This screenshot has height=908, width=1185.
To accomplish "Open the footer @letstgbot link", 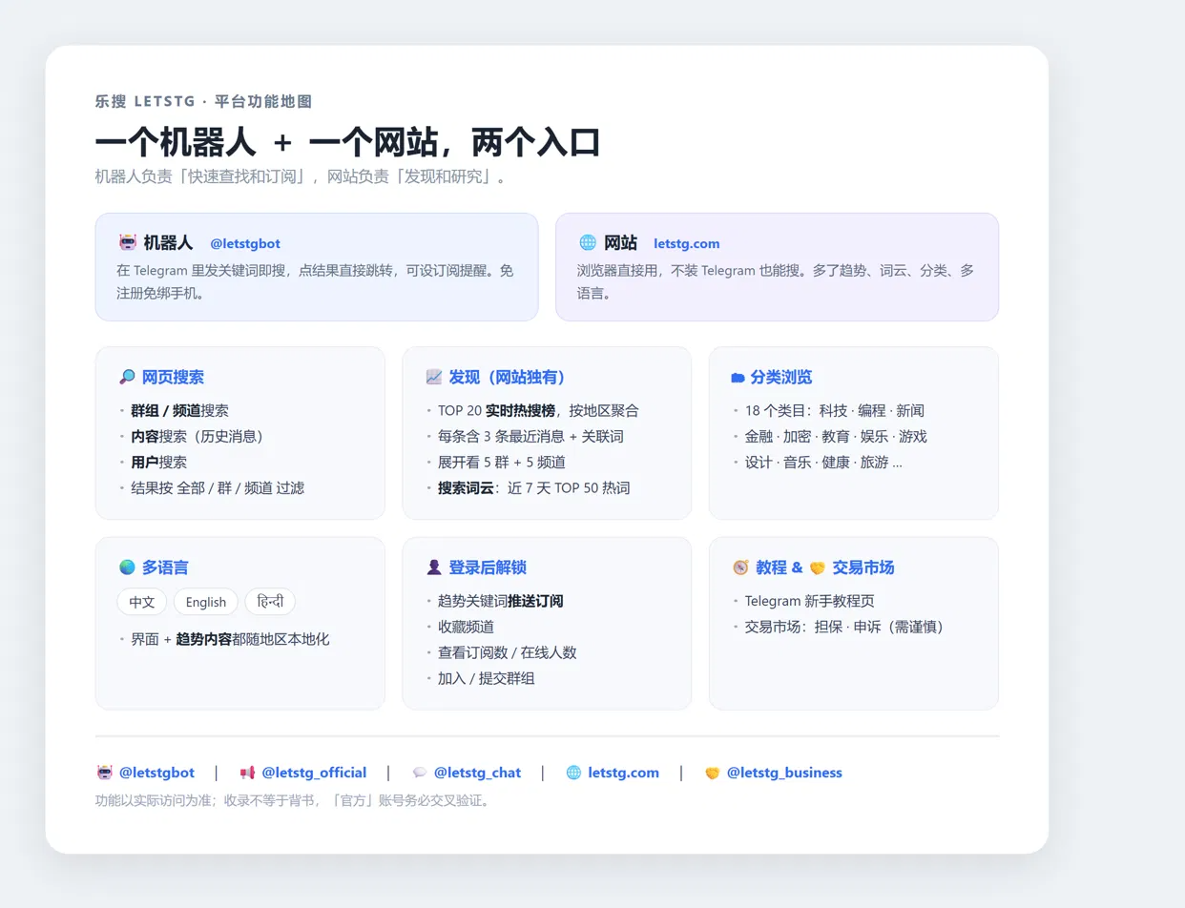I will coord(156,773).
